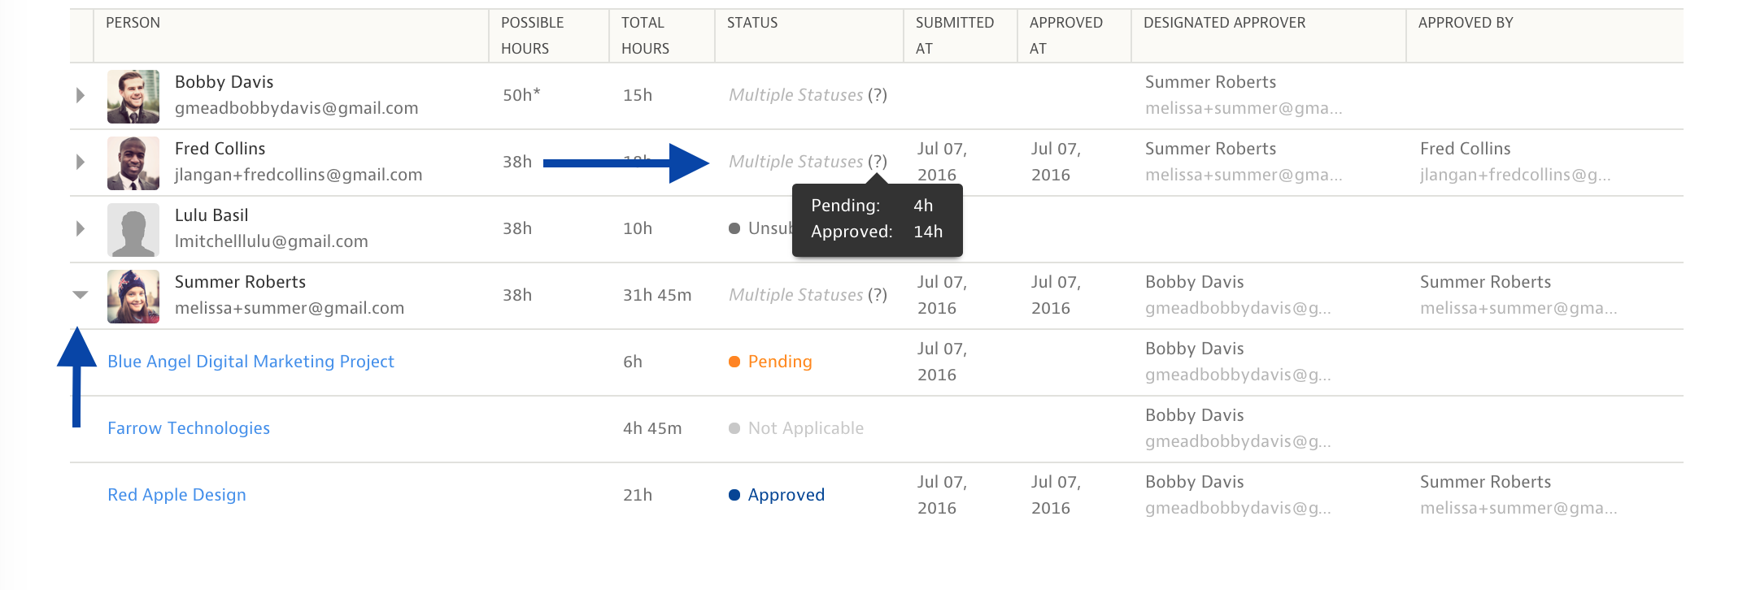Open the Red Apple Design project link

[176, 495]
